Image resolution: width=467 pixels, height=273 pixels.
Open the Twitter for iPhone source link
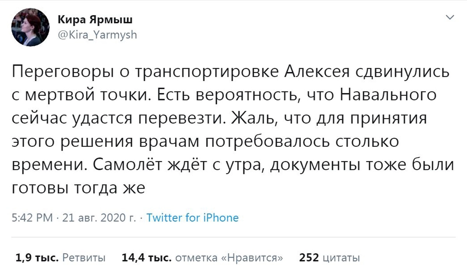192,217
